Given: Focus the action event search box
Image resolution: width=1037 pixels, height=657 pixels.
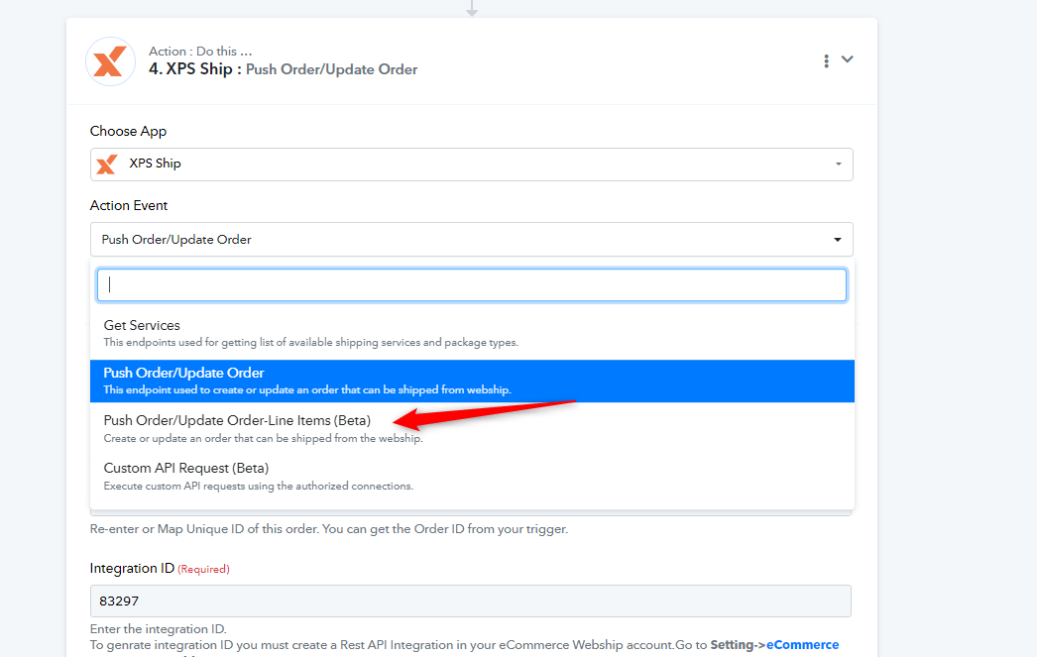Looking at the screenshot, I should pyautogui.click(x=471, y=284).
